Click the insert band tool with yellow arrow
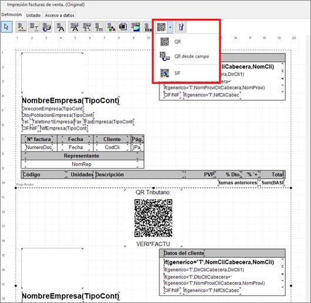This screenshot has width=311, height=303. point(21,27)
